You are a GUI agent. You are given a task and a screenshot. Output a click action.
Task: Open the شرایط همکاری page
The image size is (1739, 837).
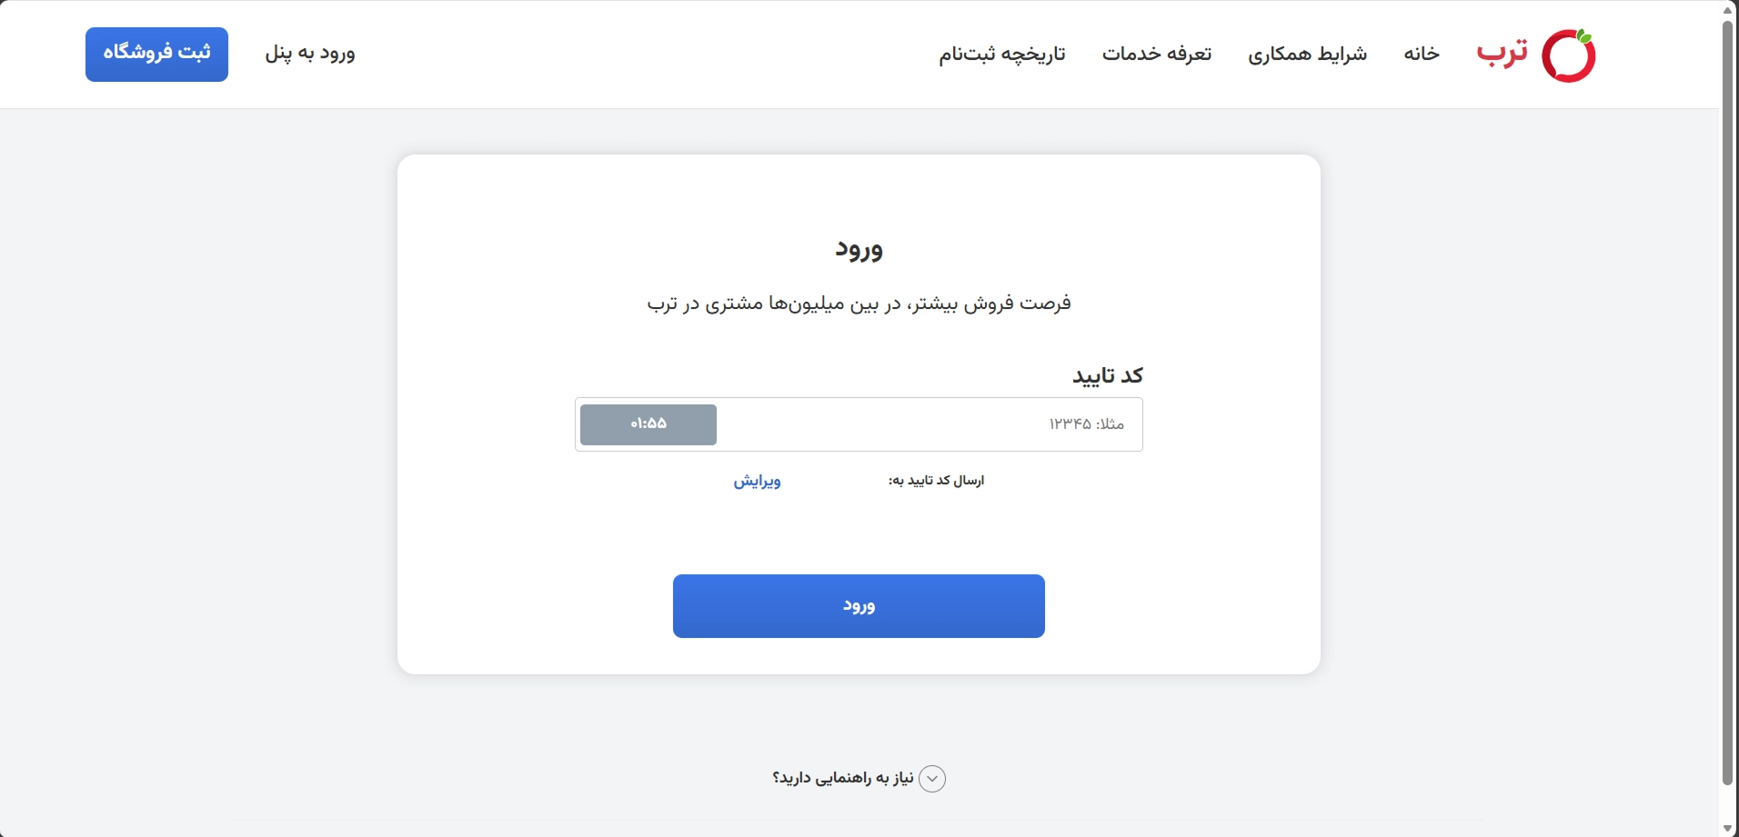click(1310, 54)
